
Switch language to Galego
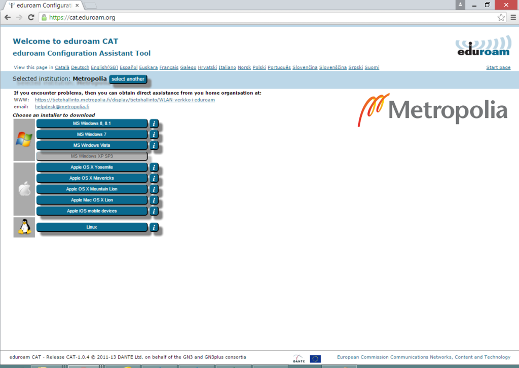(188, 67)
